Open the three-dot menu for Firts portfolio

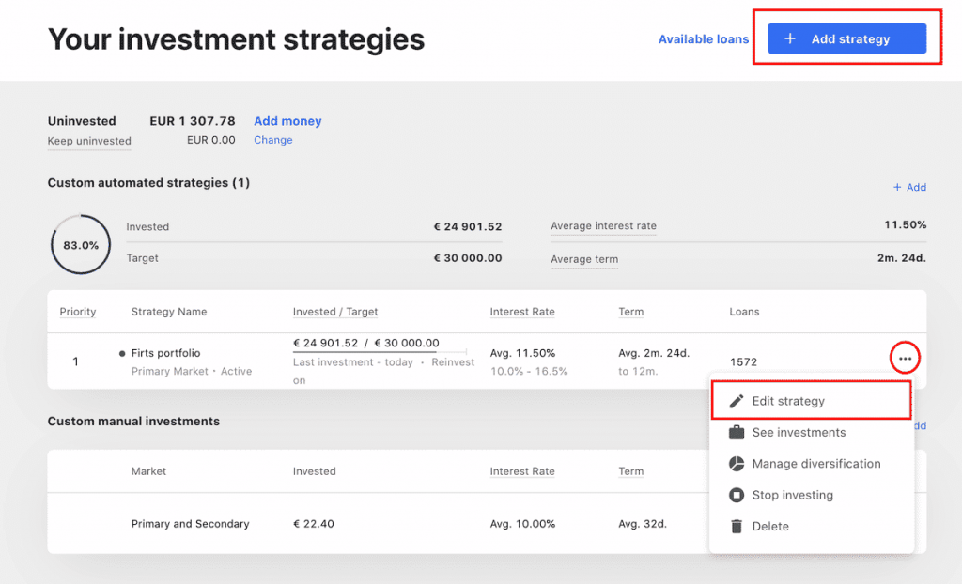(x=905, y=359)
